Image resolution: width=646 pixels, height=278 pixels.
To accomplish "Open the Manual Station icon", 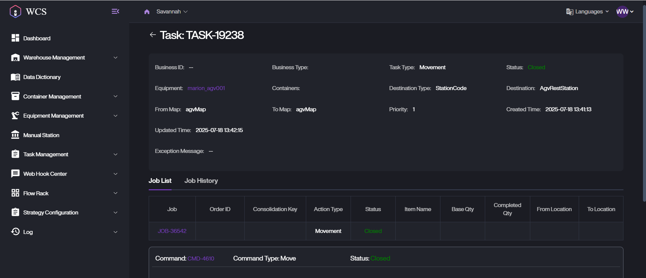I will pyautogui.click(x=15, y=135).
